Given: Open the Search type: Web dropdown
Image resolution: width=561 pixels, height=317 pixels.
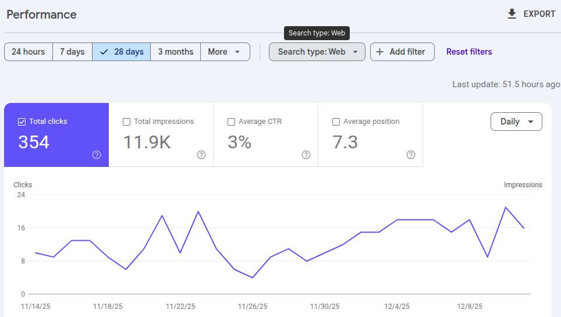Looking at the screenshot, I should [x=317, y=52].
